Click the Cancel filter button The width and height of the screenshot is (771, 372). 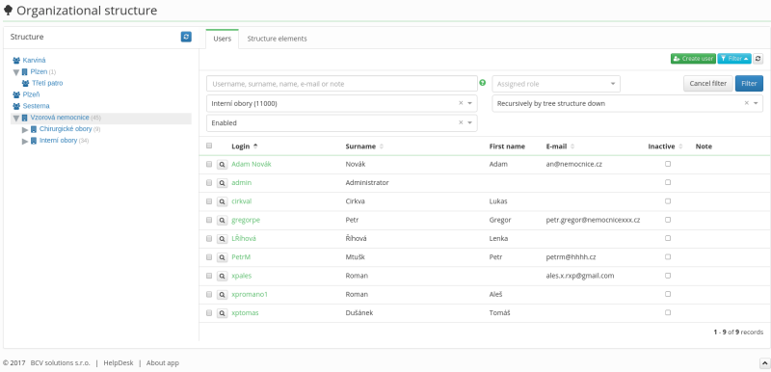[x=708, y=84]
